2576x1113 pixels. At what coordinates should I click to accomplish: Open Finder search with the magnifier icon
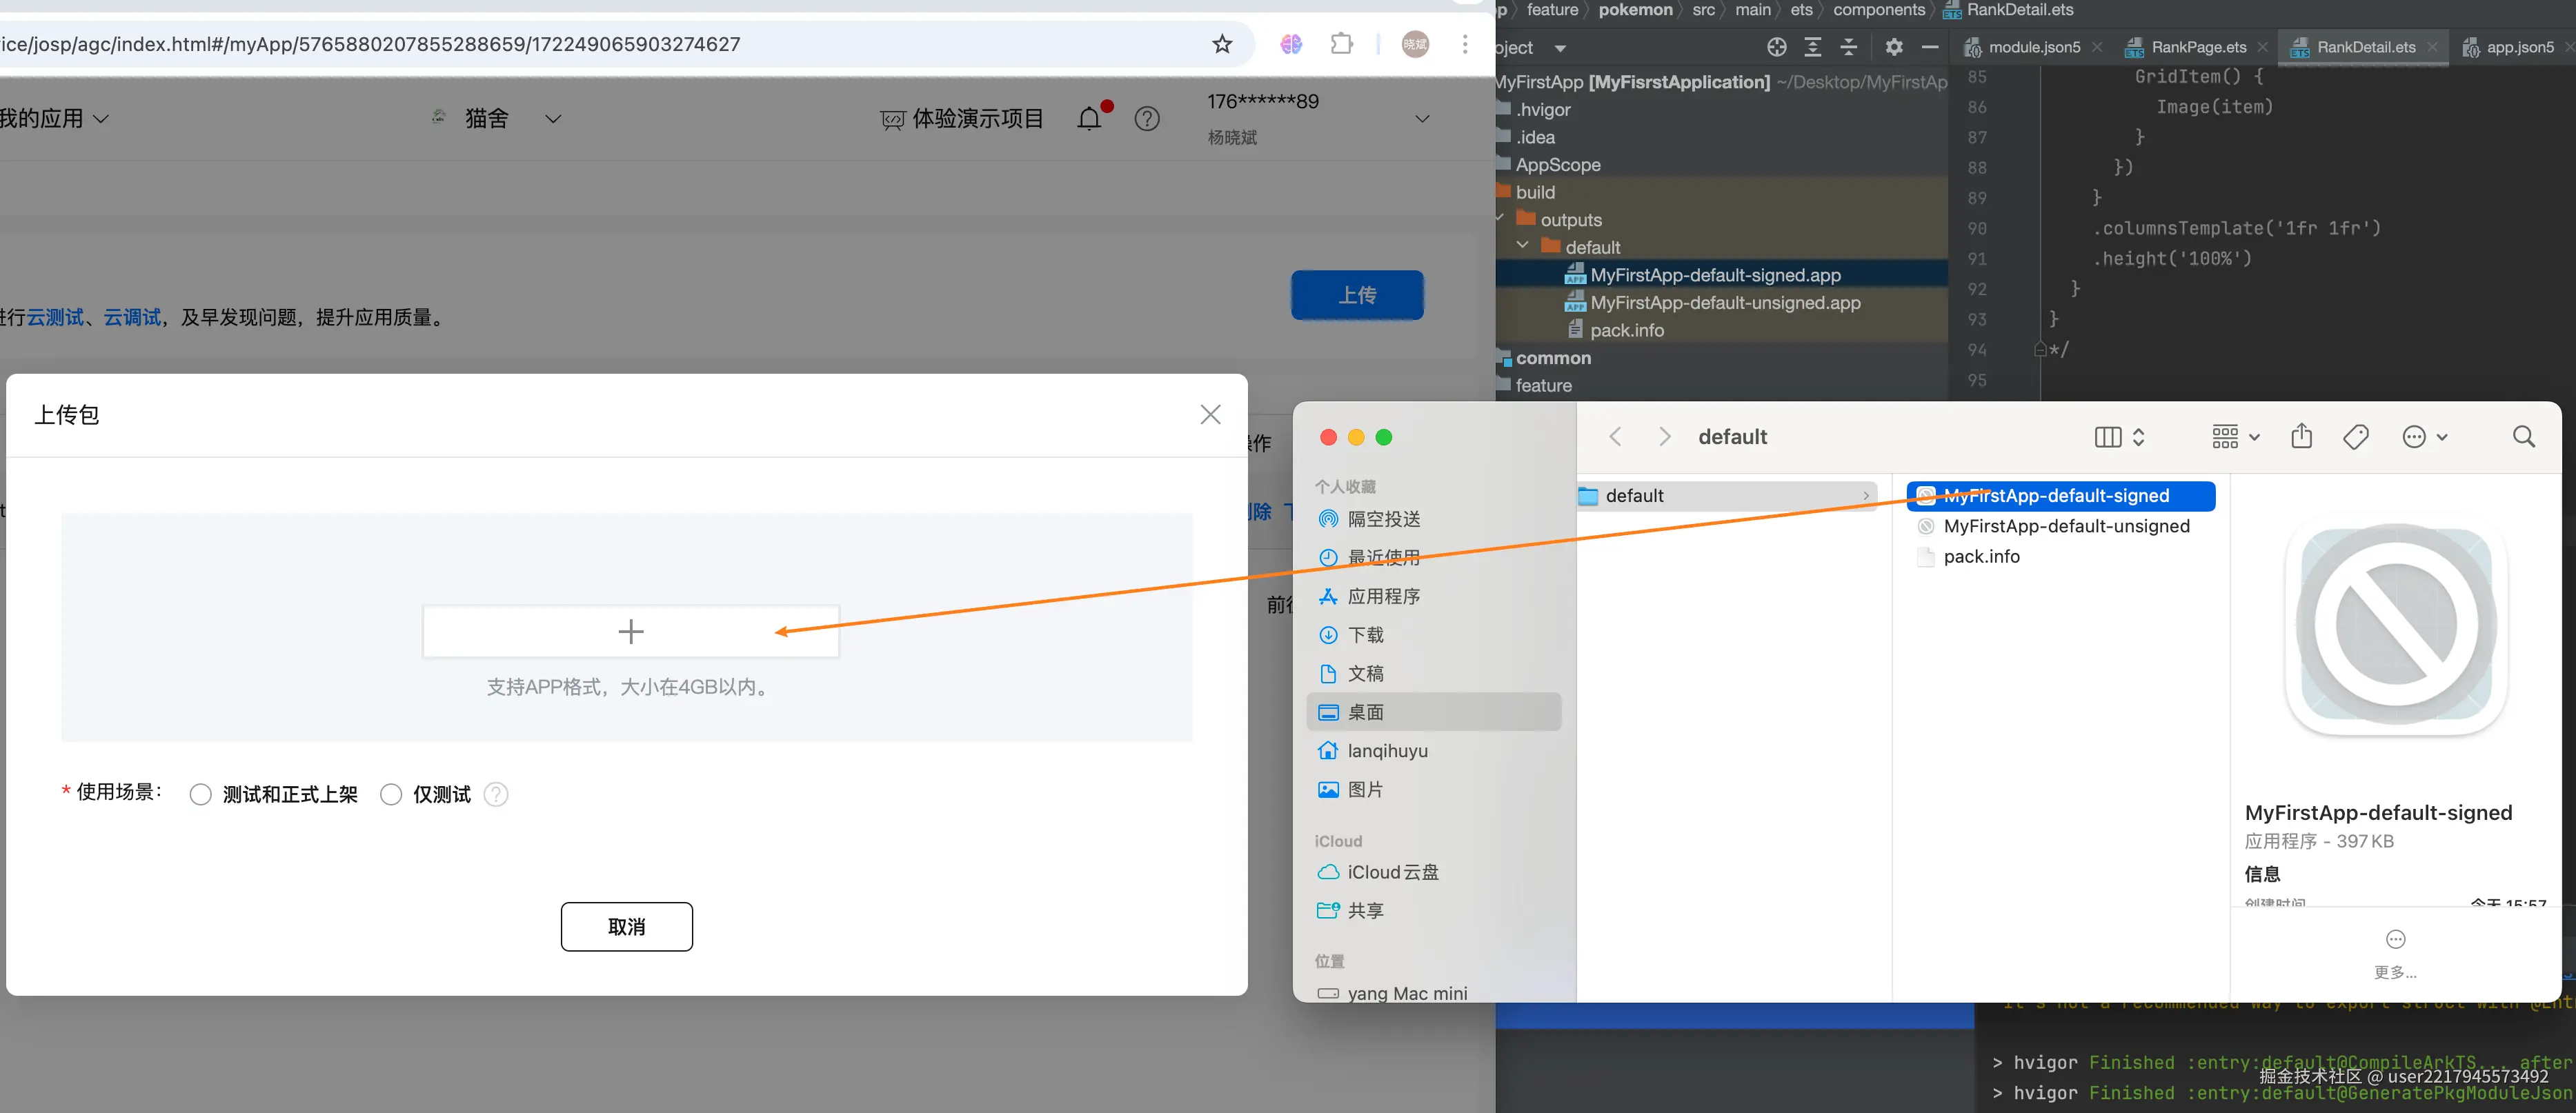click(x=2523, y=436)
